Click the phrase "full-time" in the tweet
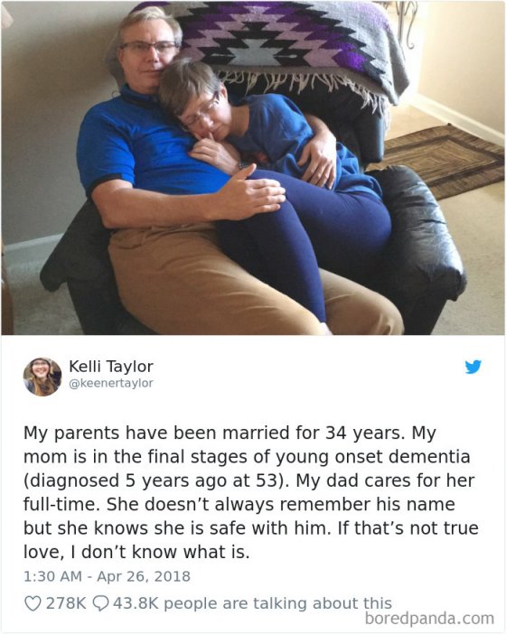This screenshot has height=634, width=506. click(61, 504)
